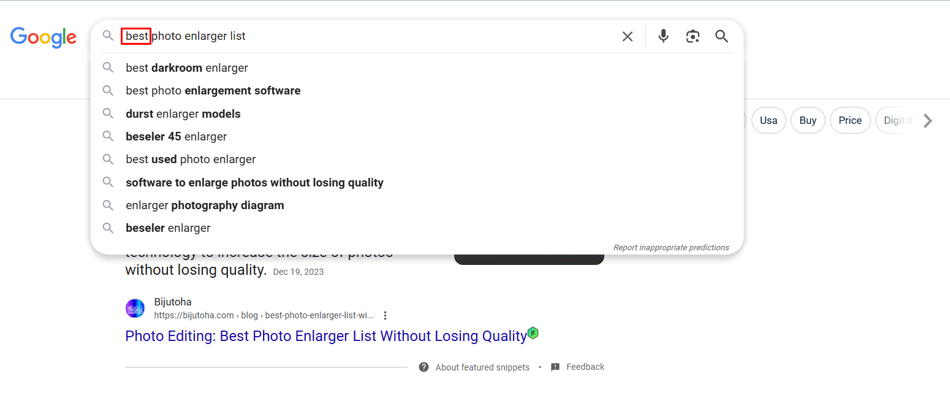950x406 pixels.
Task: Click the bijutoha.com breadcrumb URL
Action: pos(264,315)
